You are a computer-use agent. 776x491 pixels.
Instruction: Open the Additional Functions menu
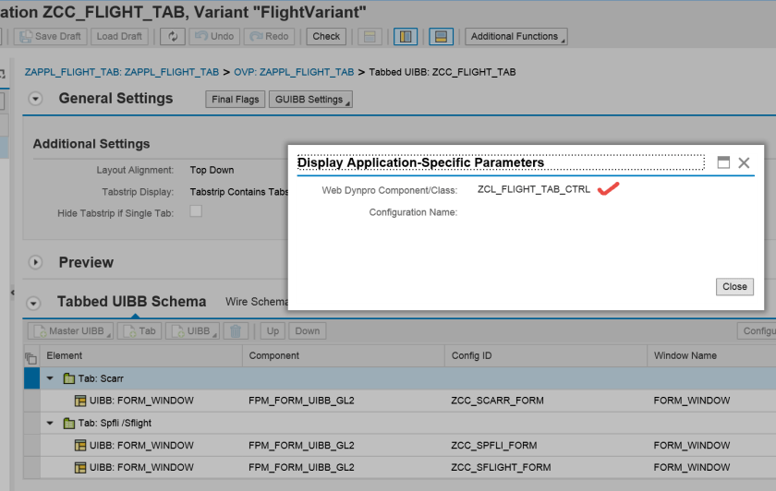[x=516, y=37]
